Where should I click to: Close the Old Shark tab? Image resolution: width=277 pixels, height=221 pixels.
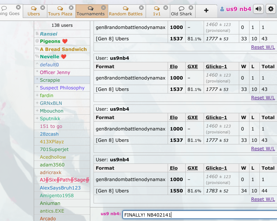[191, 8]
